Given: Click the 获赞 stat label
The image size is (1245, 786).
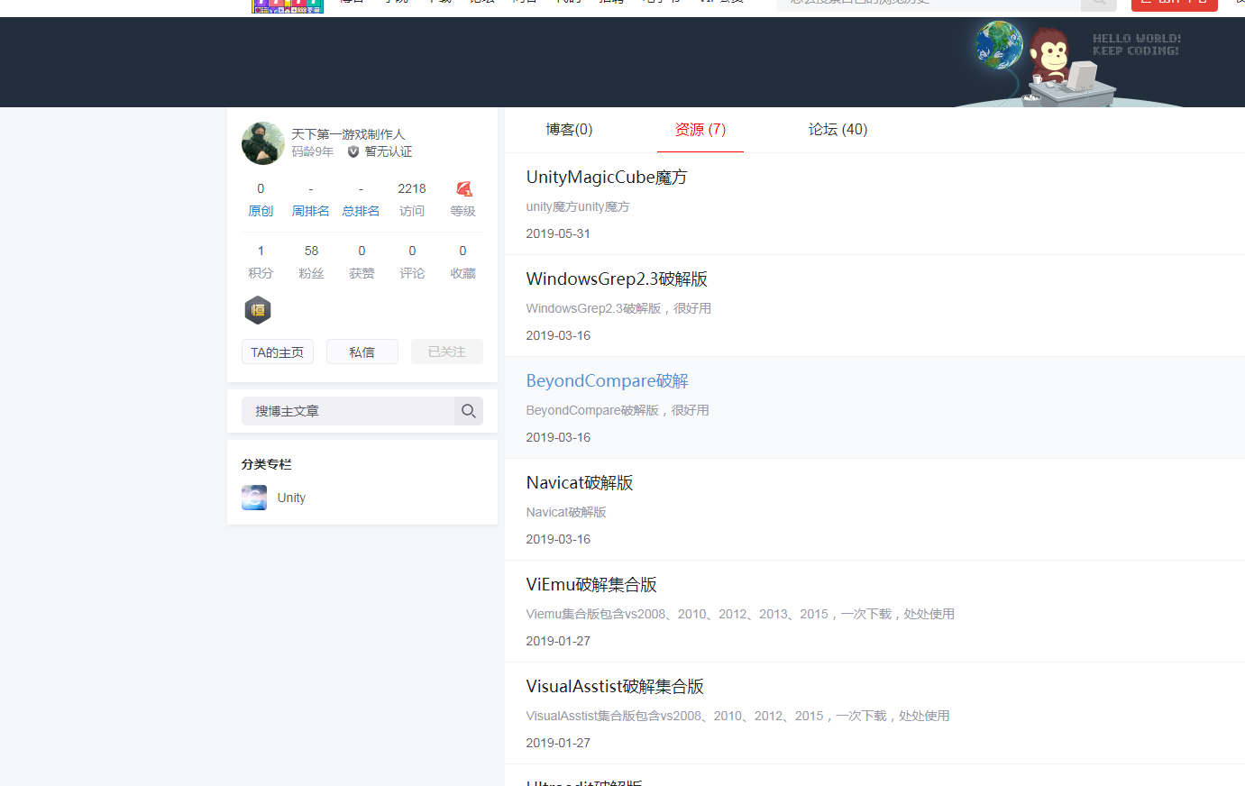Looking at the screenshot, I should [x=362, y=273].
